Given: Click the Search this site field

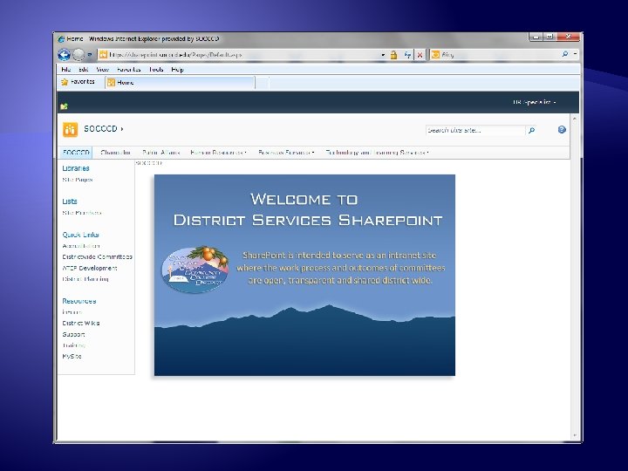Looking at the screenshot, I should 475,130.
